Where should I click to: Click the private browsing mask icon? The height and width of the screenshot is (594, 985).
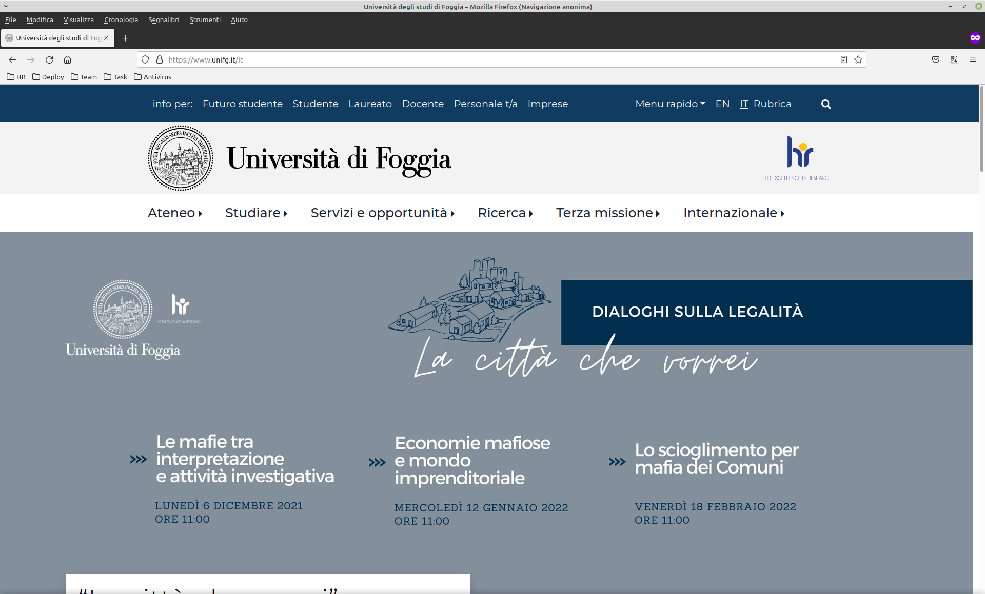975,38
